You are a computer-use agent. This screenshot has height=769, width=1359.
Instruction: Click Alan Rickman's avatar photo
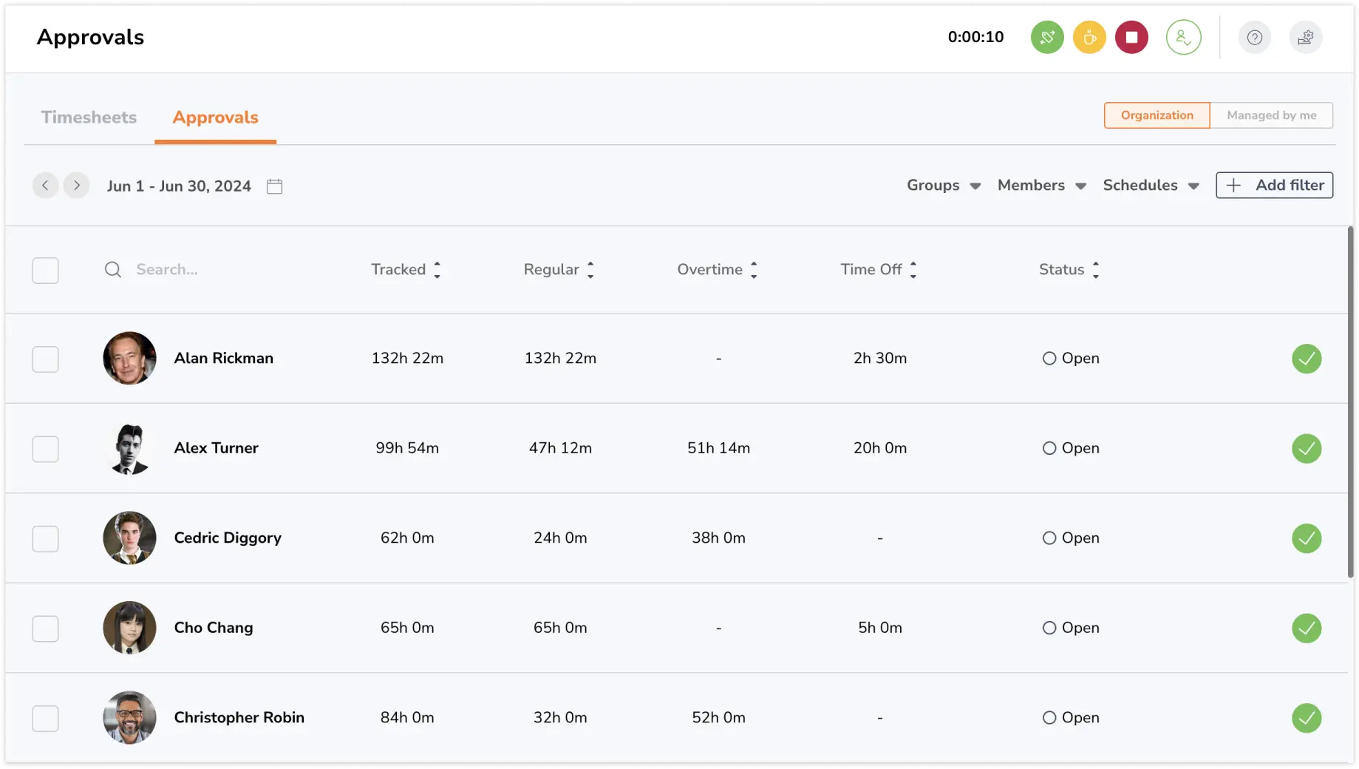tap(129, 358)
